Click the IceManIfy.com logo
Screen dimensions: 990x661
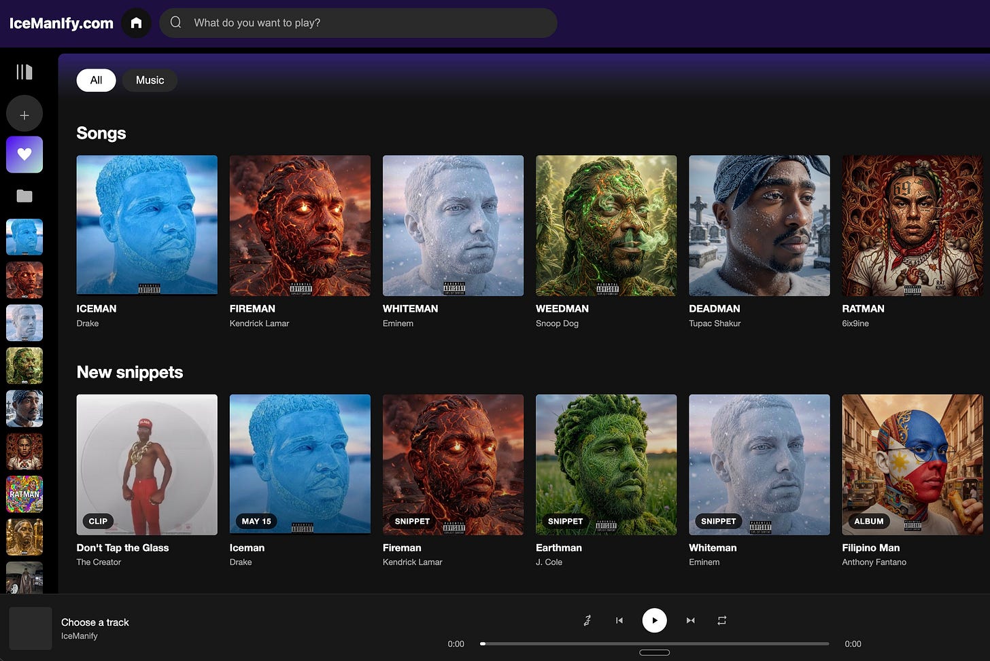coord(61,23)
